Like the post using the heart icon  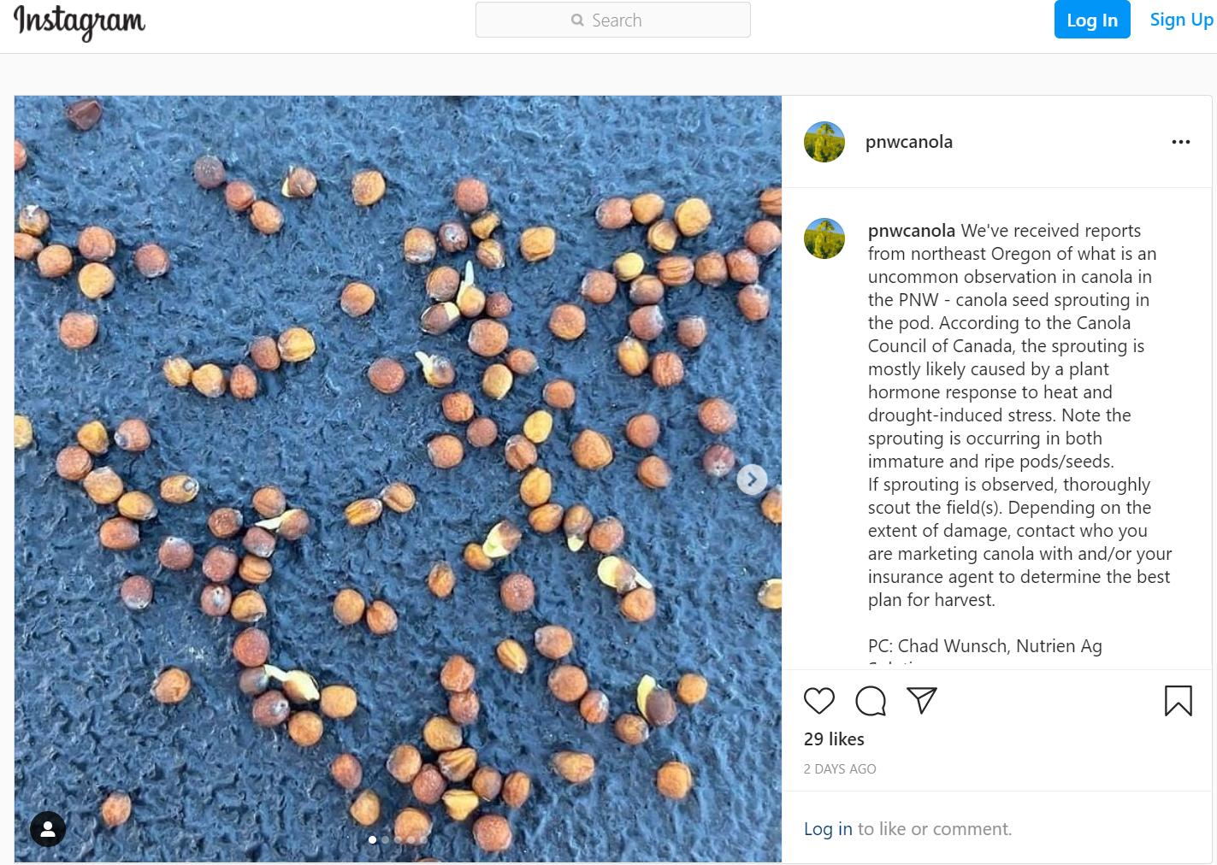818,700
